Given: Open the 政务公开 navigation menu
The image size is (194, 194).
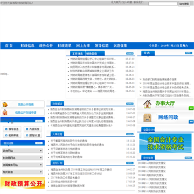Looking at the screenshot, I should 46,46.
